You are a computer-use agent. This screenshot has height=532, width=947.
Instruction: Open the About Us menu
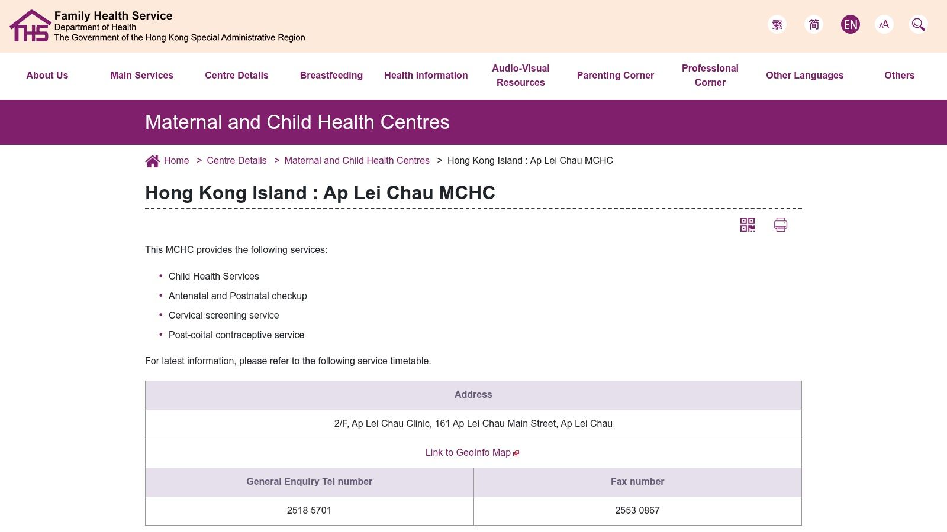tap(47, 76)
